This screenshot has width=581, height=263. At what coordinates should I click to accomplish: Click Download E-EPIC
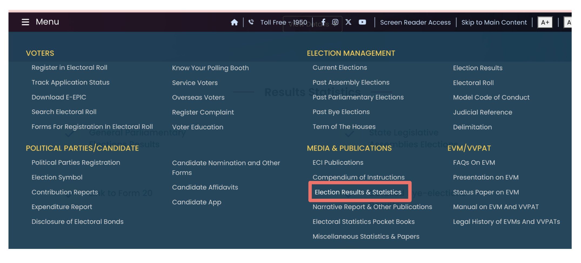[x=59, y=97]
